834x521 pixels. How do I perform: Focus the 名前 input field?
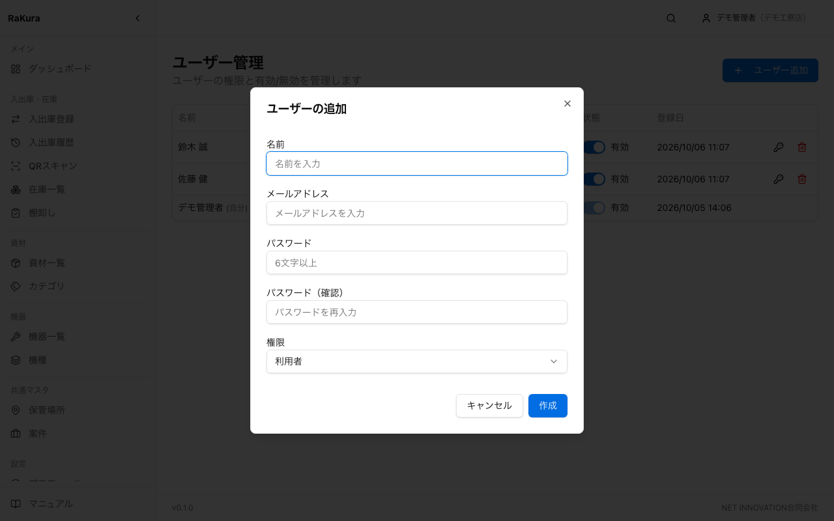pos(417,163)
